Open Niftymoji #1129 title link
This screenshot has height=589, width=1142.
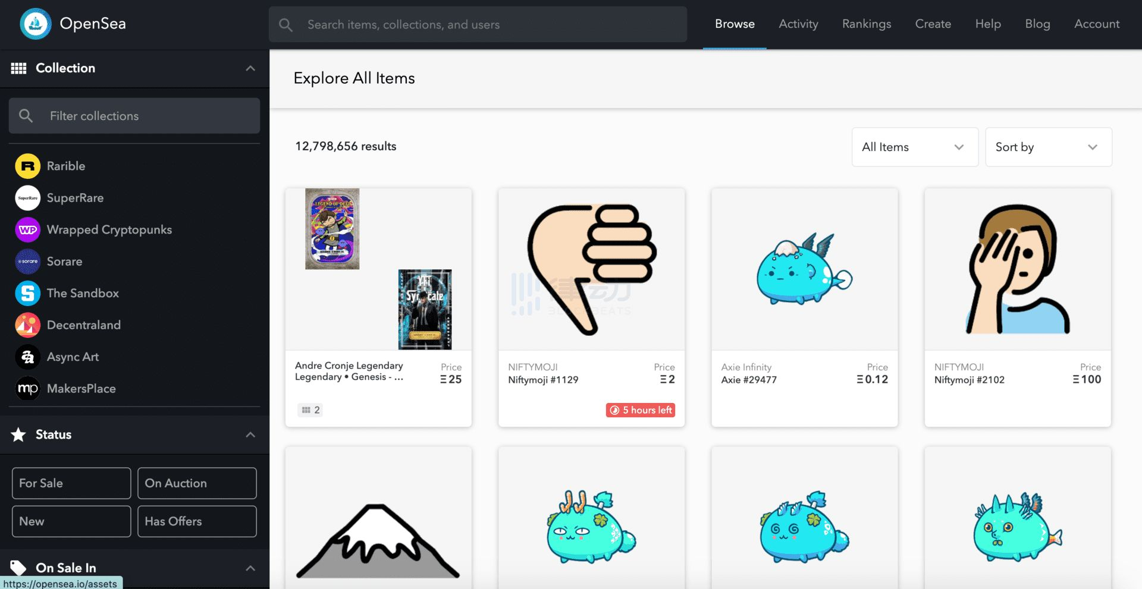pos(543,380)
